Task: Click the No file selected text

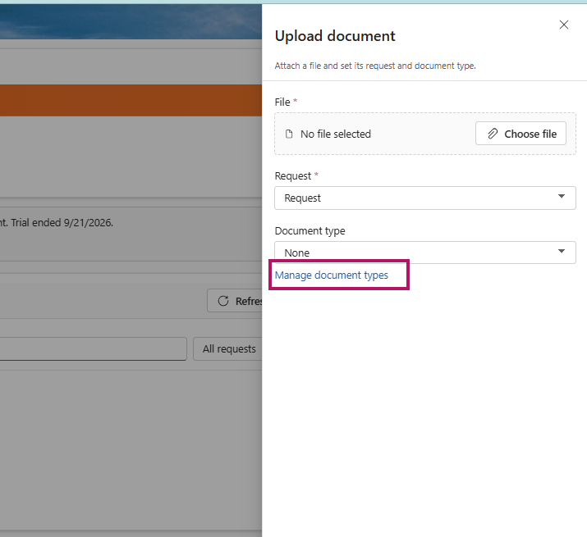Action: coord(336,134)
